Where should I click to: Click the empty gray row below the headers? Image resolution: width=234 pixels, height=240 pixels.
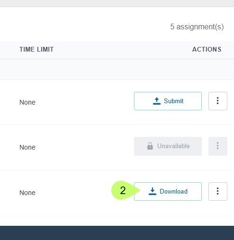(x=117, y=69)
